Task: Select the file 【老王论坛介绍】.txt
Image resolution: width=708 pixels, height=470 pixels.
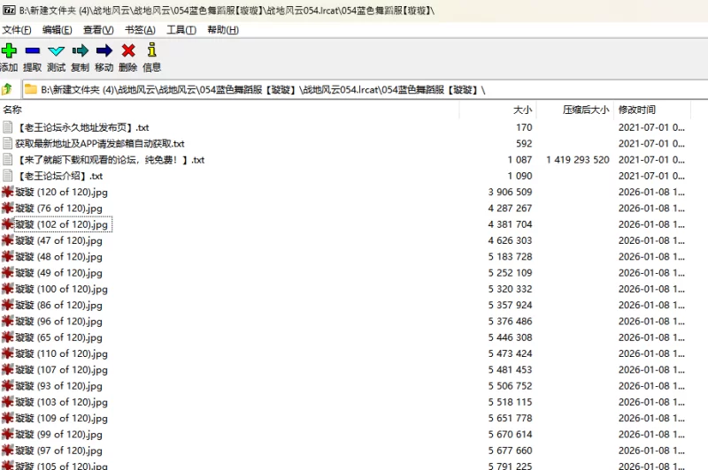Action: click(59, 176)
